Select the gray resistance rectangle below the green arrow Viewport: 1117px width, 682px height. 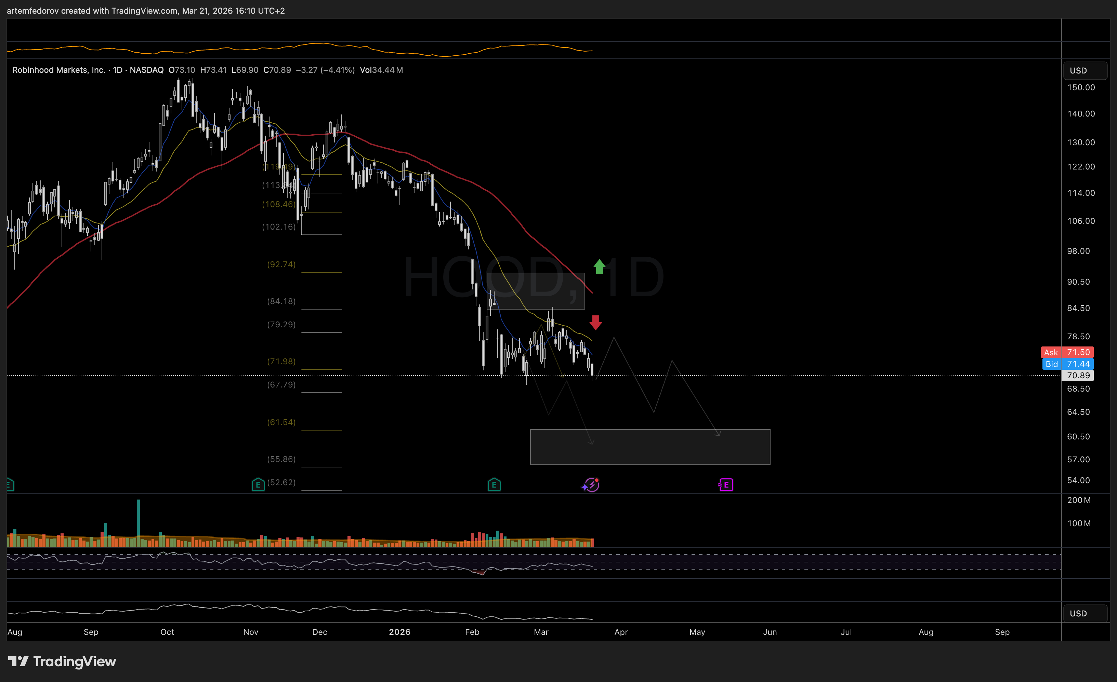click(x=535, y=291)
